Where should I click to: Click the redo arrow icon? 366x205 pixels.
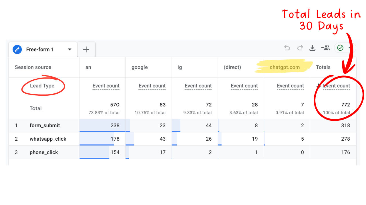pyautogui.click(x=300, y=48)
